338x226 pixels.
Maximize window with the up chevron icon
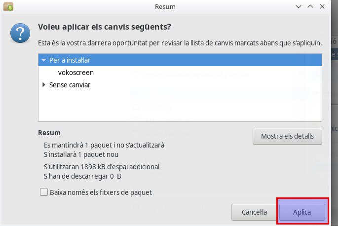(310, 6)
